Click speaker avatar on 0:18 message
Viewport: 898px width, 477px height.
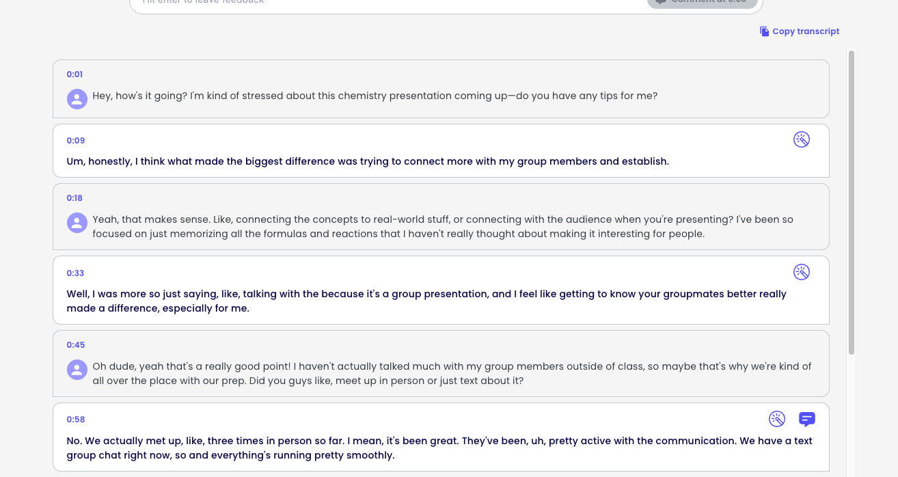pos(77,222)
